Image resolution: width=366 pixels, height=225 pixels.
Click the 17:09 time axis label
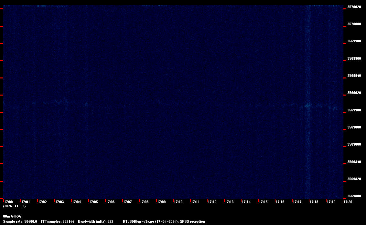pos(161,202)
